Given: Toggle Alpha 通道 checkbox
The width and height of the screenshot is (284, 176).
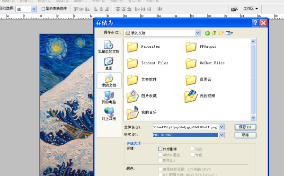Looking at the screenshot, I should tap(160, 155).
